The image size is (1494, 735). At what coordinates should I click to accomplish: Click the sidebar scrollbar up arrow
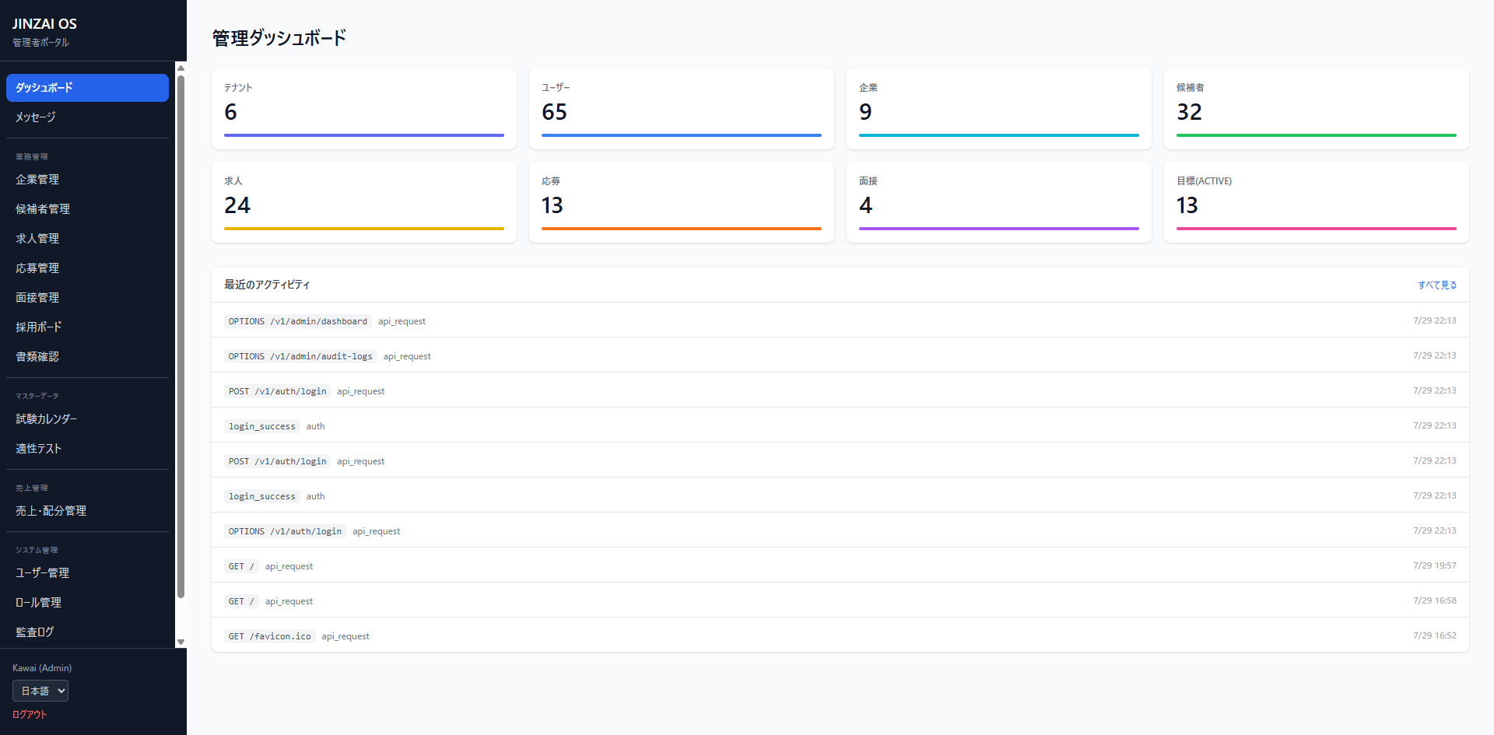click(181, 68)
